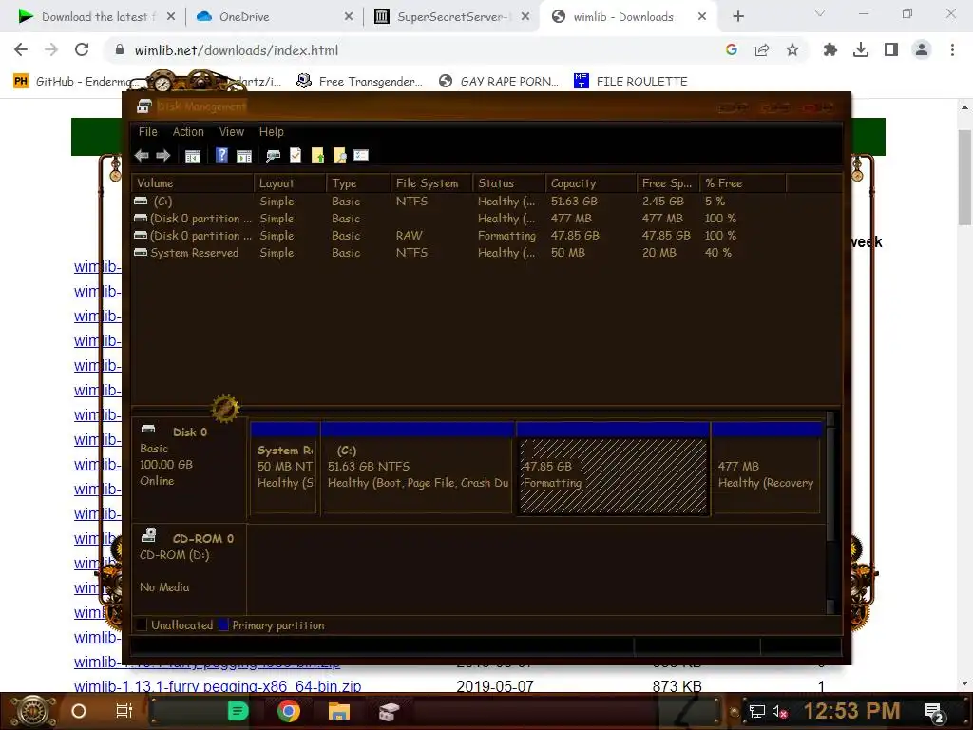Reload the wimlib downloads page
This screenshot has height=730, width=973.
click(82, 49)
